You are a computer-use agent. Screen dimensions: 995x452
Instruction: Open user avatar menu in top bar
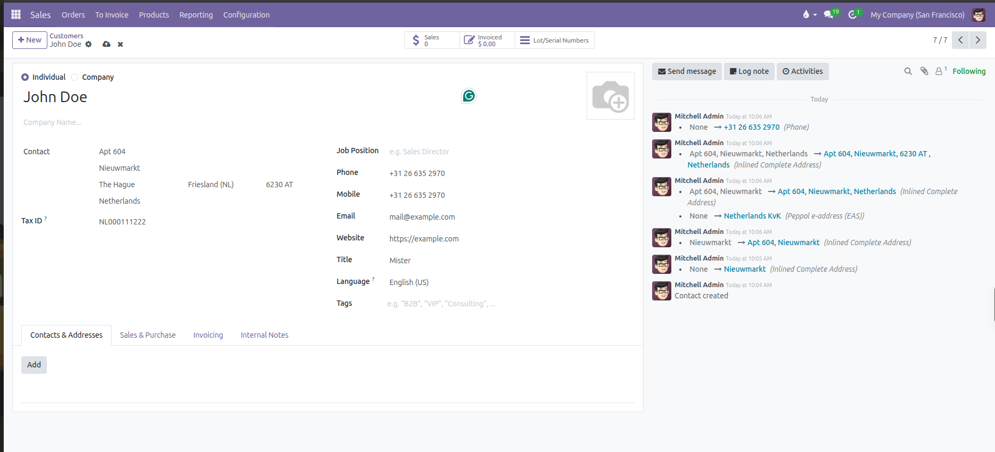pyautogui.click(x=978, y=15)
